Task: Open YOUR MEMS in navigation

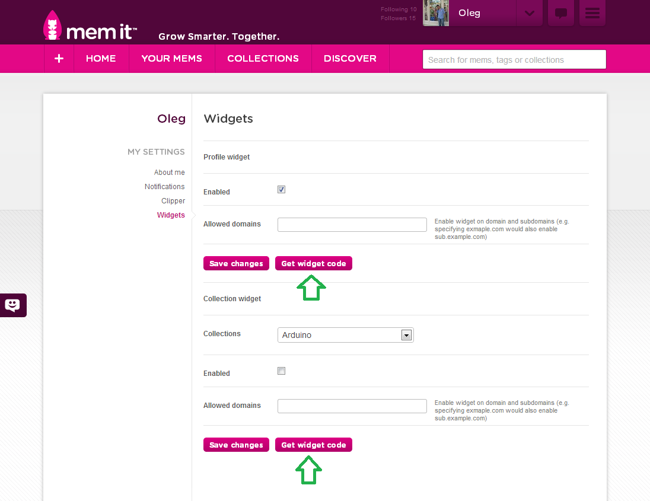Action: coord(171,59)
